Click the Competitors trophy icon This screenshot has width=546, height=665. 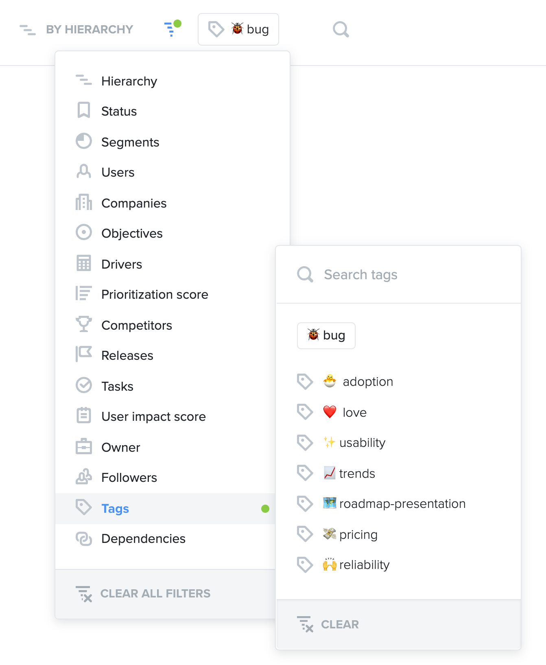[84, 324]
